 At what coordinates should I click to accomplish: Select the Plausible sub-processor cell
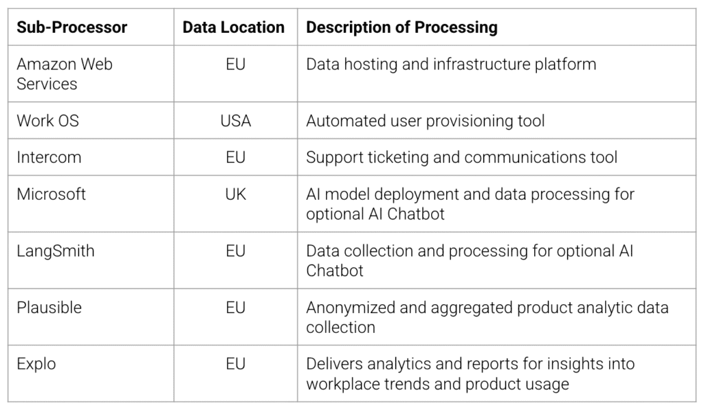point(49,308)
